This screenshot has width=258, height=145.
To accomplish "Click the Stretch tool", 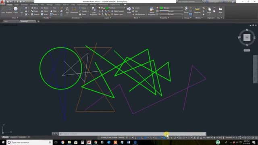I will click(x=35, y=14).
